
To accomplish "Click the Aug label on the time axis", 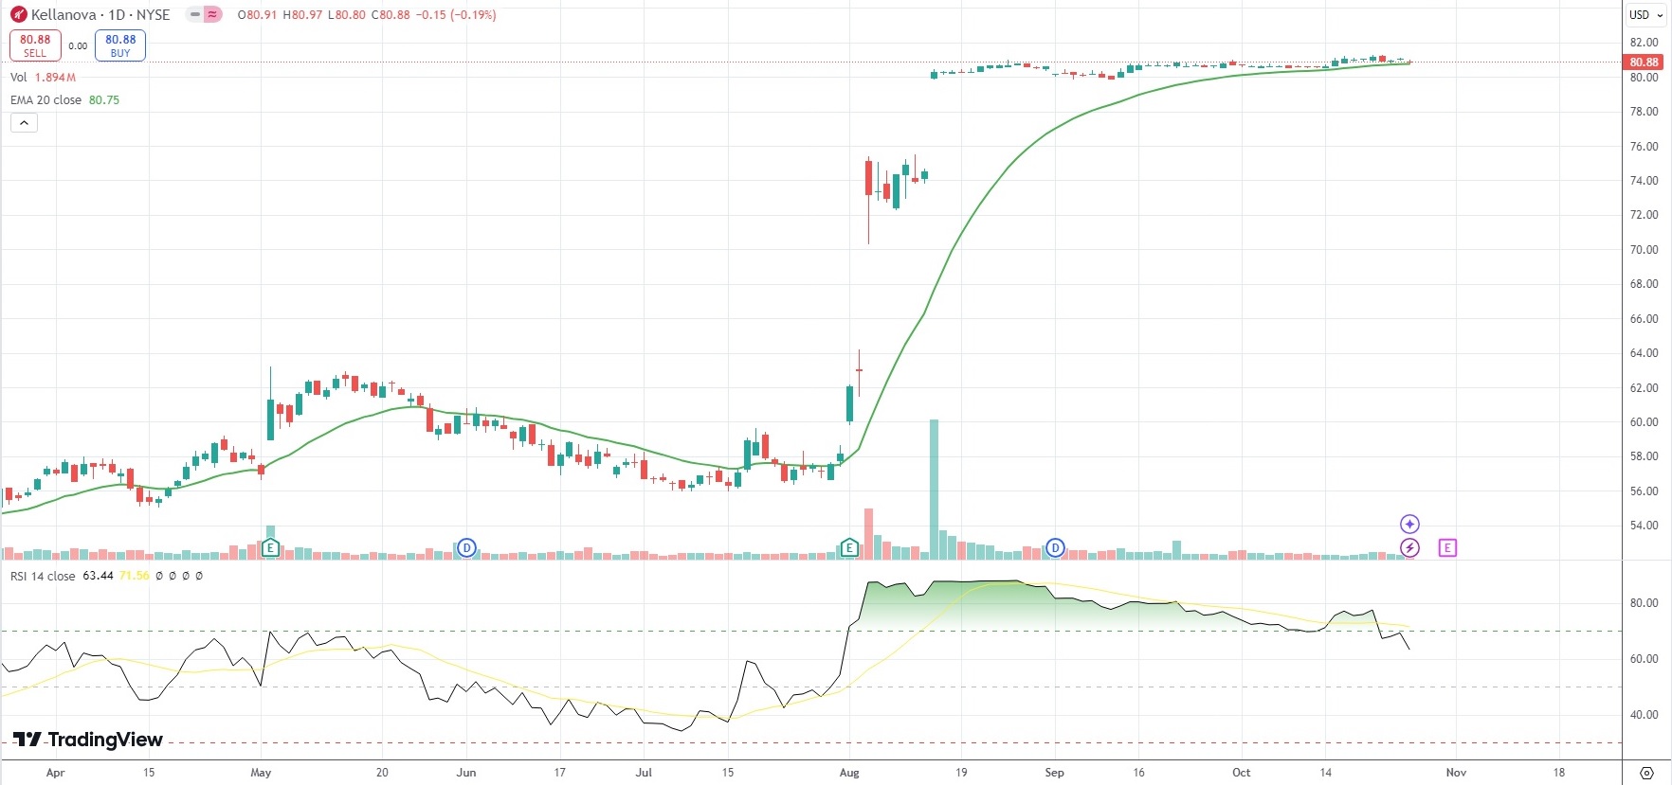I will click(x=849, y=773).
